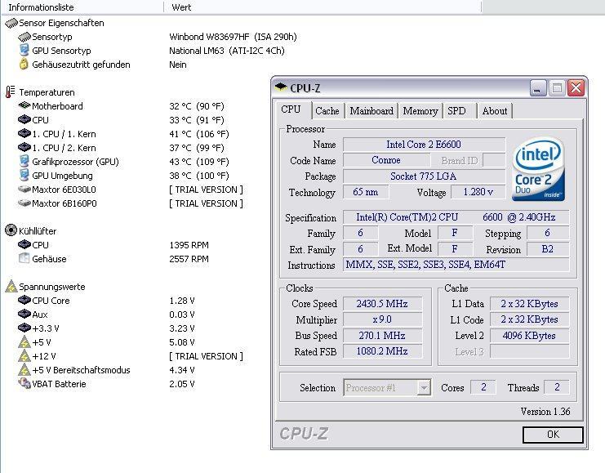
Task: Click the Instructions field MMX, SSE list
Action: pyautogui.click(x=456, y=265)
